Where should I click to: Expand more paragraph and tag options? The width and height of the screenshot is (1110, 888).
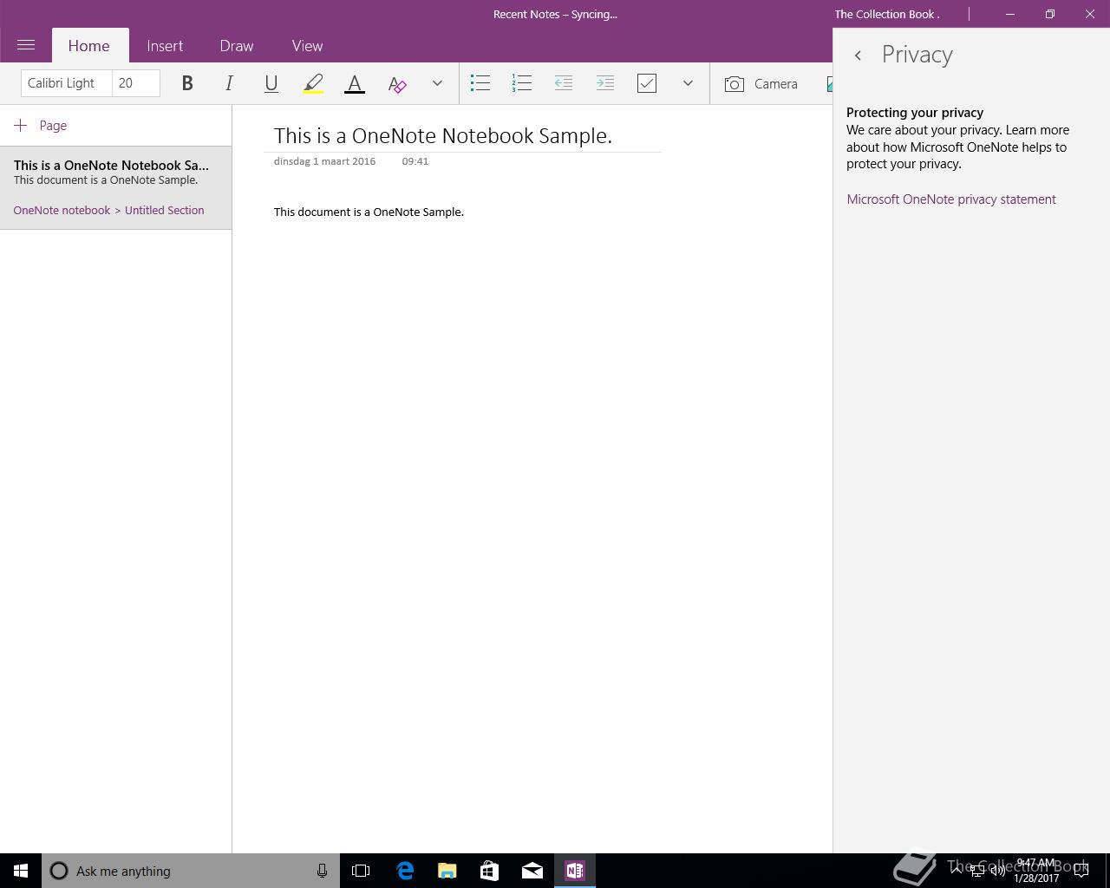coord(688,83)
